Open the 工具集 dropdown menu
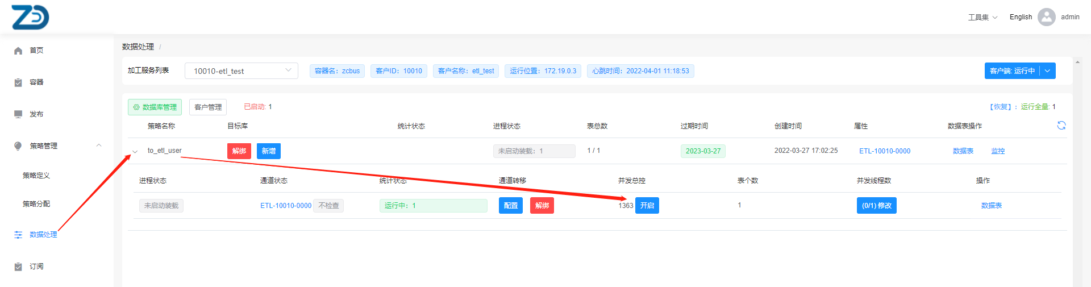The width and height of the screenshot is (1091, 287). [982, 17]
